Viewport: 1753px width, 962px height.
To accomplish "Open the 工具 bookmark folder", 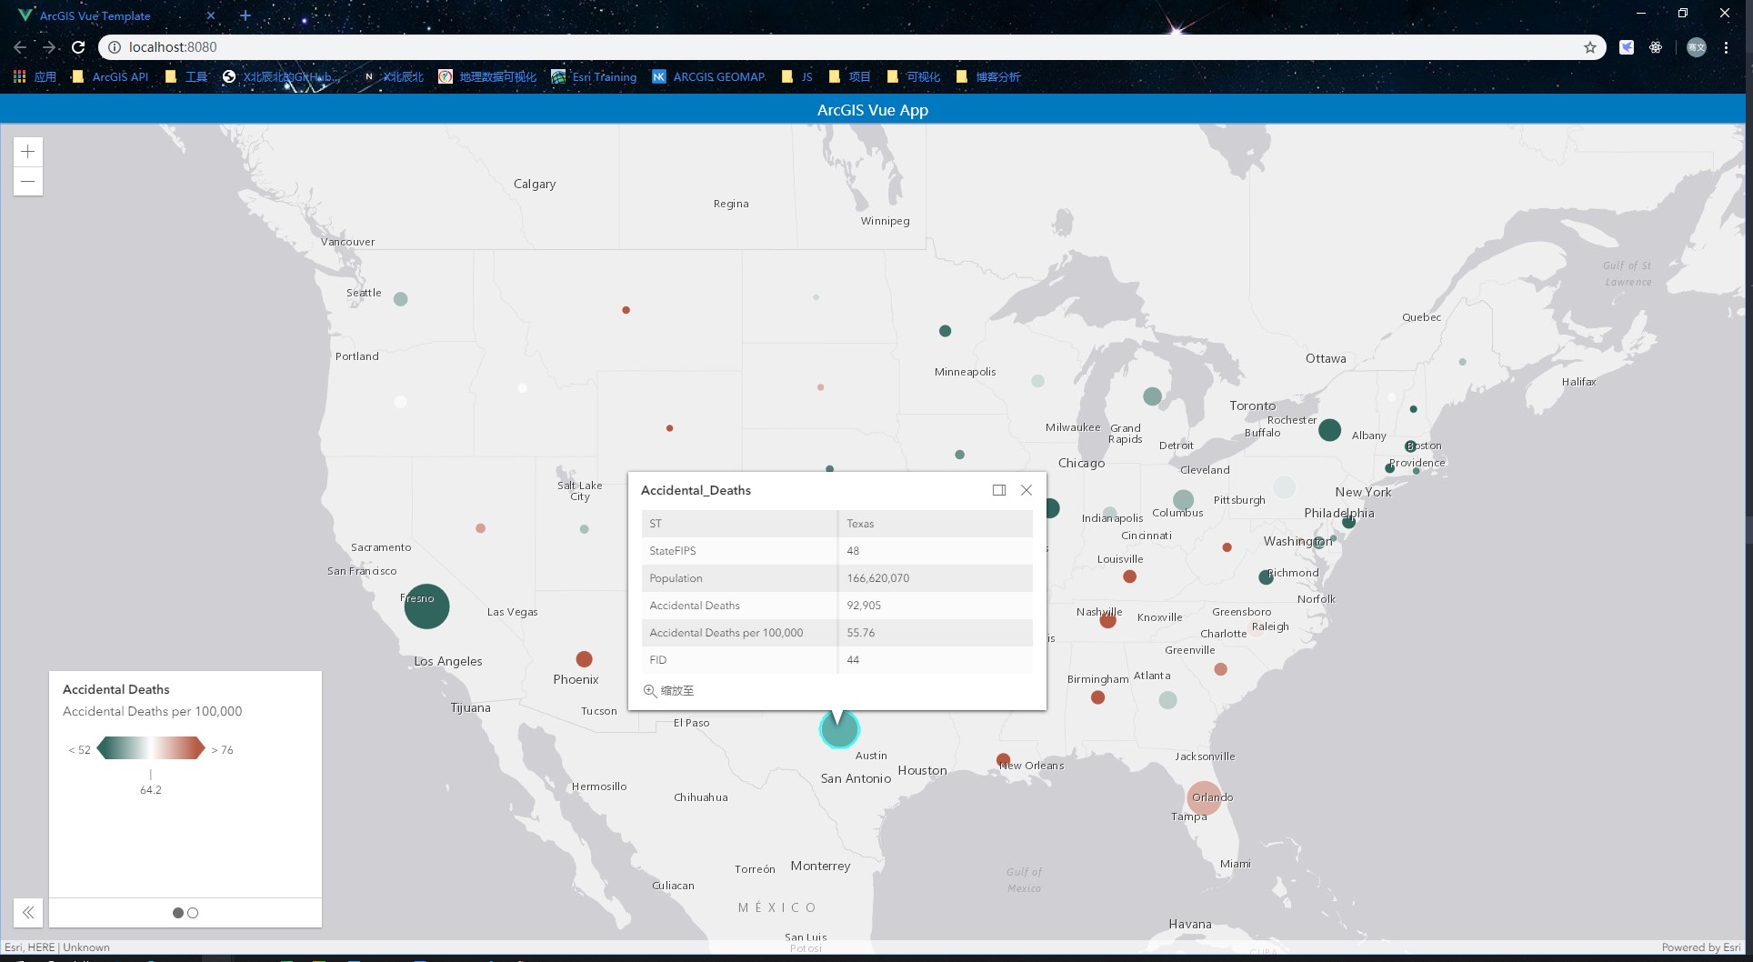I will click(x=186, y=76).
